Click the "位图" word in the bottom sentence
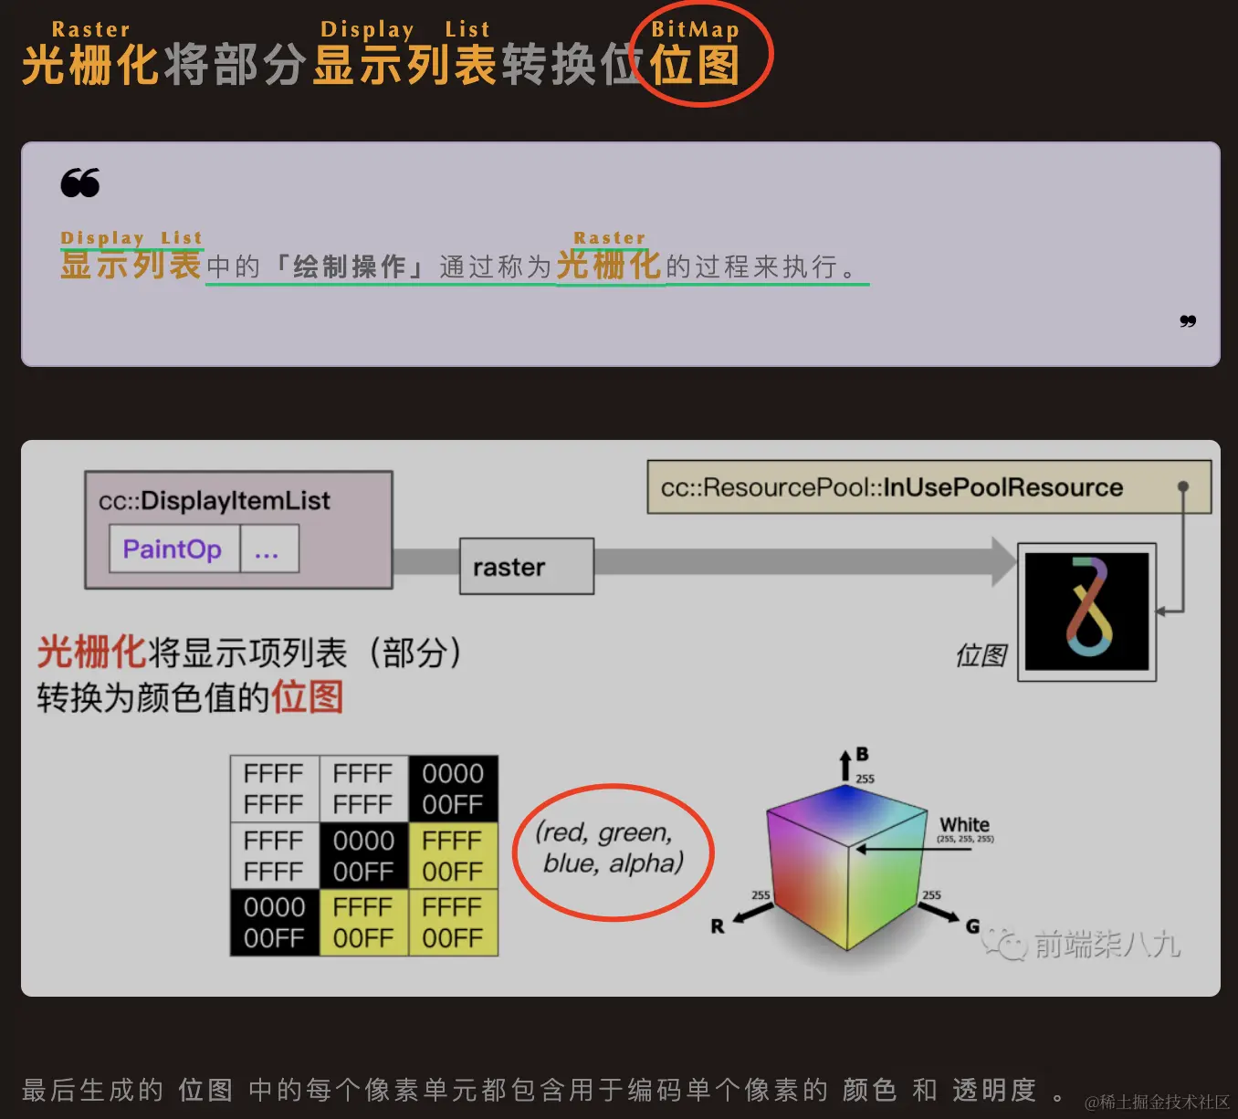The image size is (1238, 1119). point(205,1090)
